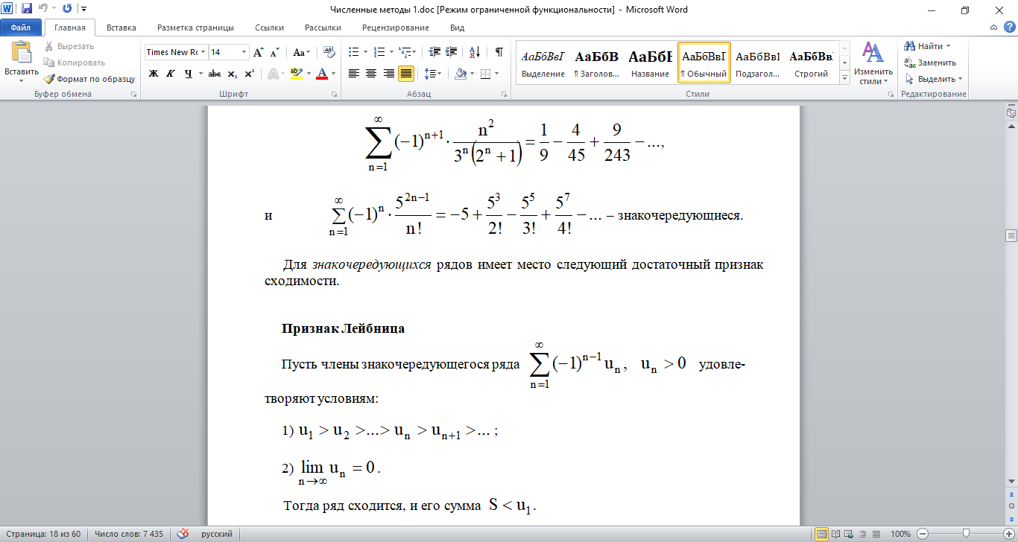Click the Text Effects glowing A icon
Viewport: 1018px width, 542px height.
tap(273, 74)
